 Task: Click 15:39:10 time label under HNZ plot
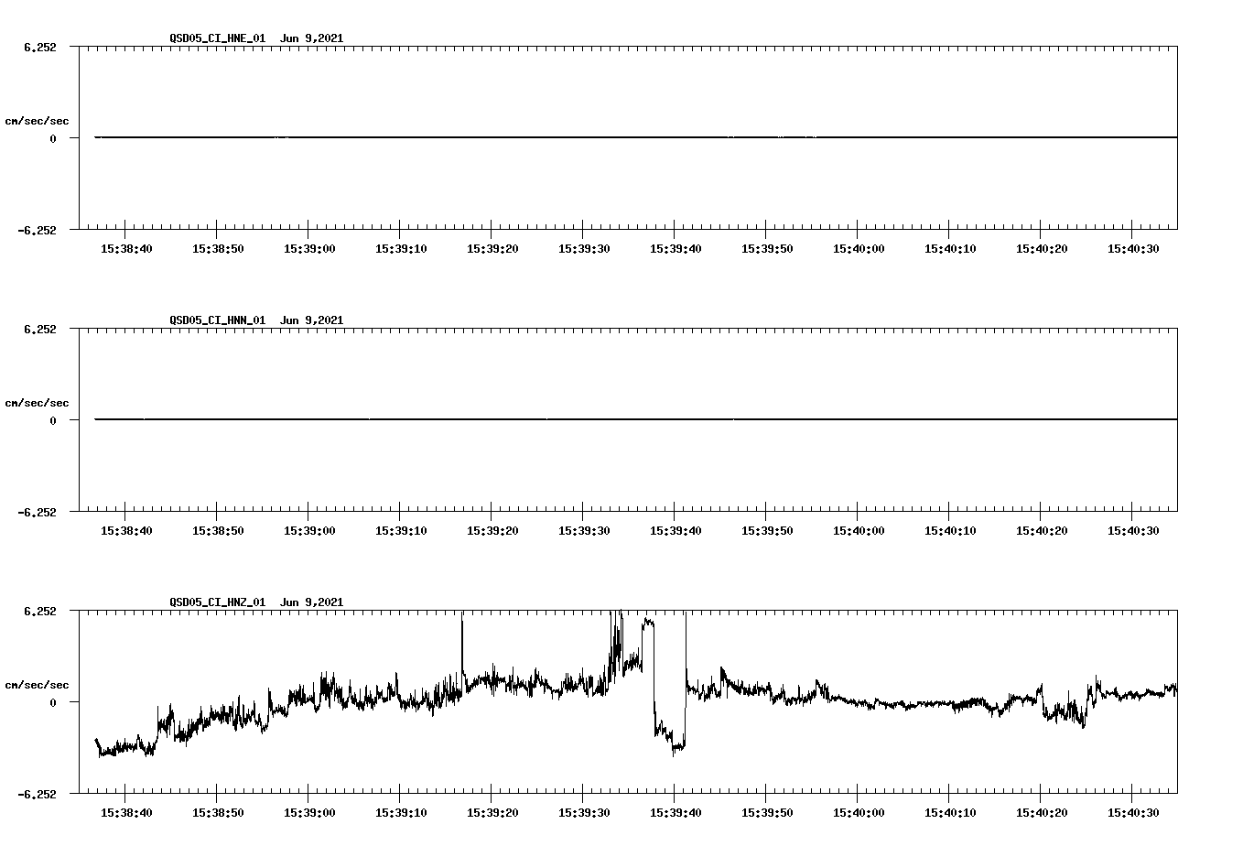(x=401, y=813)
